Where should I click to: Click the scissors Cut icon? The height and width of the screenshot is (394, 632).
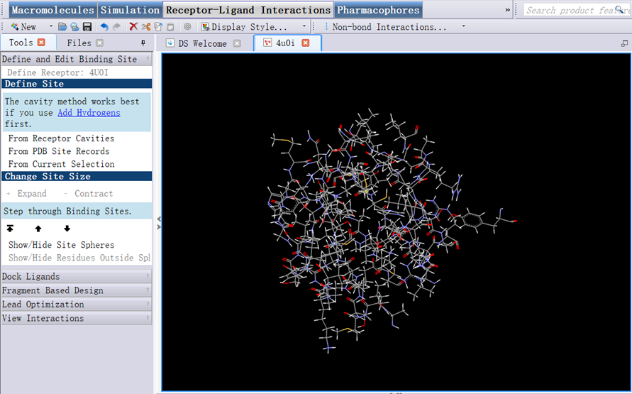(146, 27)
